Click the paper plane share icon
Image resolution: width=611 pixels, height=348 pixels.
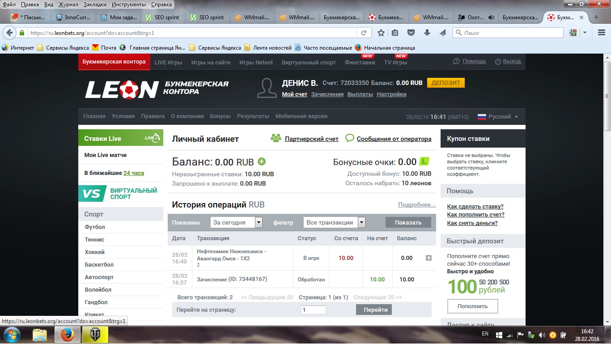(442, 33)
